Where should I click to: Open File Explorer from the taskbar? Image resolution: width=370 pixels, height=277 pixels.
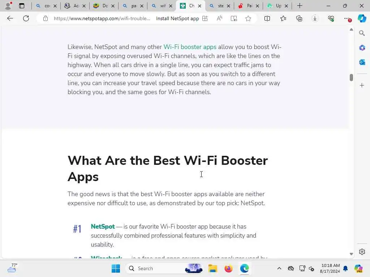[x=212, y=268]
